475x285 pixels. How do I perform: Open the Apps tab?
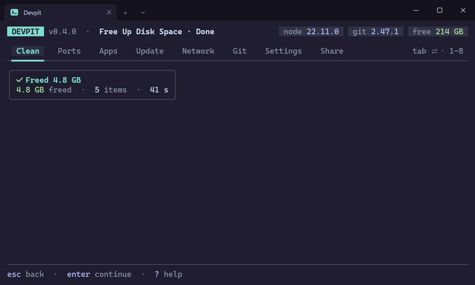click(x=109, y=51)
